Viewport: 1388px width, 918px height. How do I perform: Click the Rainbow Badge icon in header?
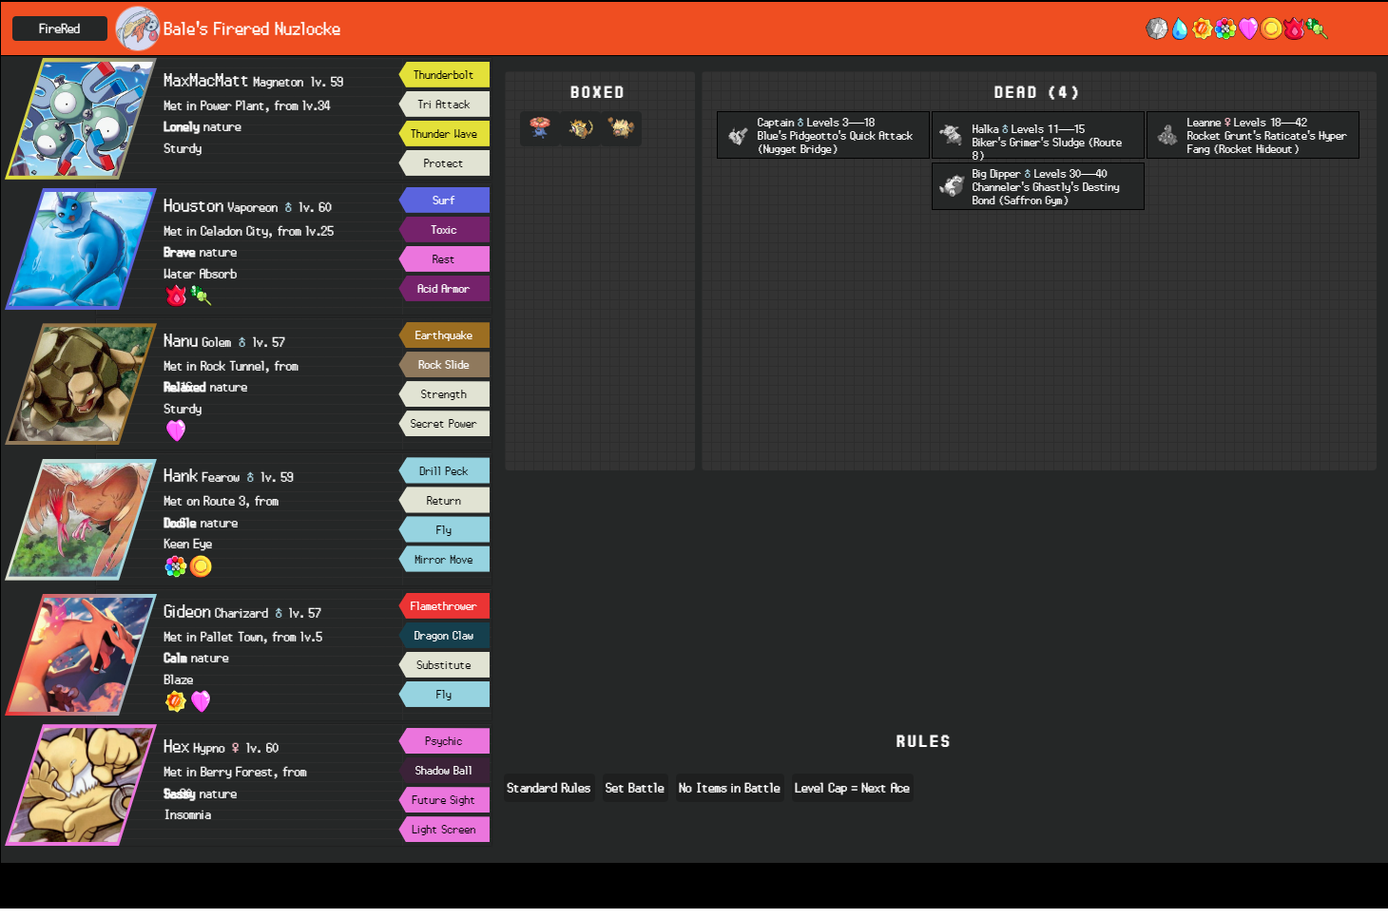coord(1225,29)
